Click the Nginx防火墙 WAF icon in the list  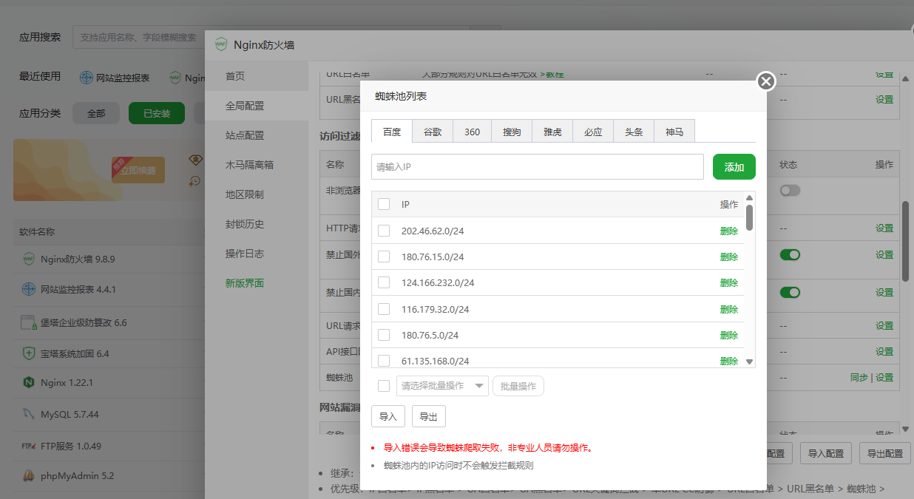29,259
